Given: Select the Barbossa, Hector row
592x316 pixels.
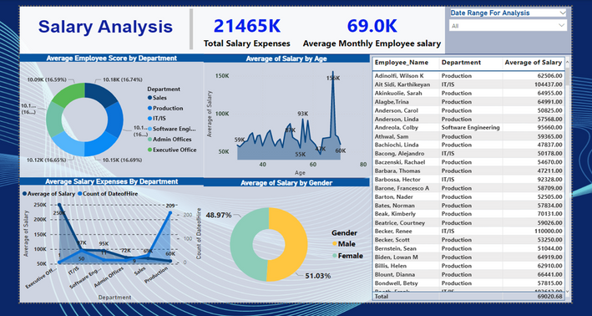Looking at the screenshot, I should click(x=468, y=180).
